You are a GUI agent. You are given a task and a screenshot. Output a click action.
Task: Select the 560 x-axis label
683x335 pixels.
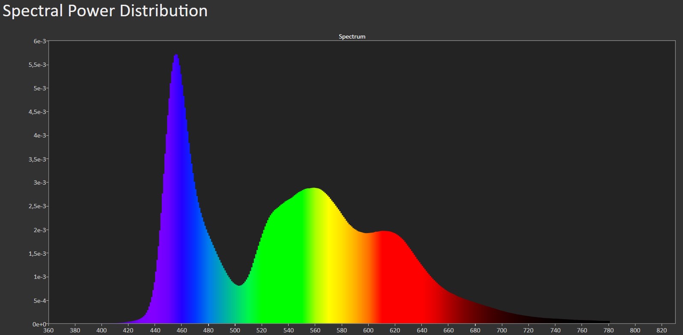point(315,330)
